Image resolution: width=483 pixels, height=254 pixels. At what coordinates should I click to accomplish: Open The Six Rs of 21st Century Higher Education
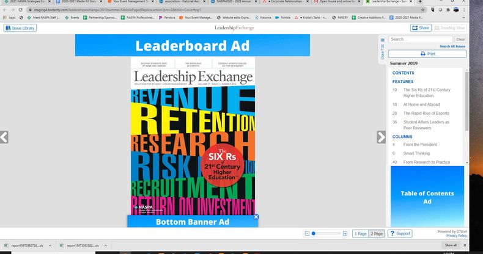click(x=427, y=93)
